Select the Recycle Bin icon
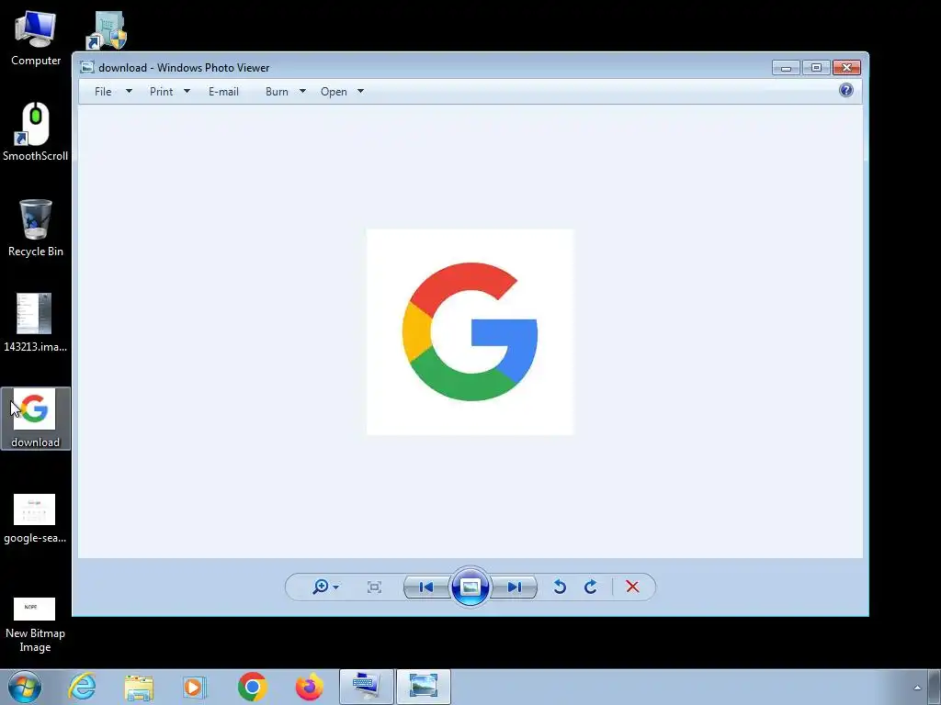The width and height of the screenshot is (941, 705). point(36,229)
